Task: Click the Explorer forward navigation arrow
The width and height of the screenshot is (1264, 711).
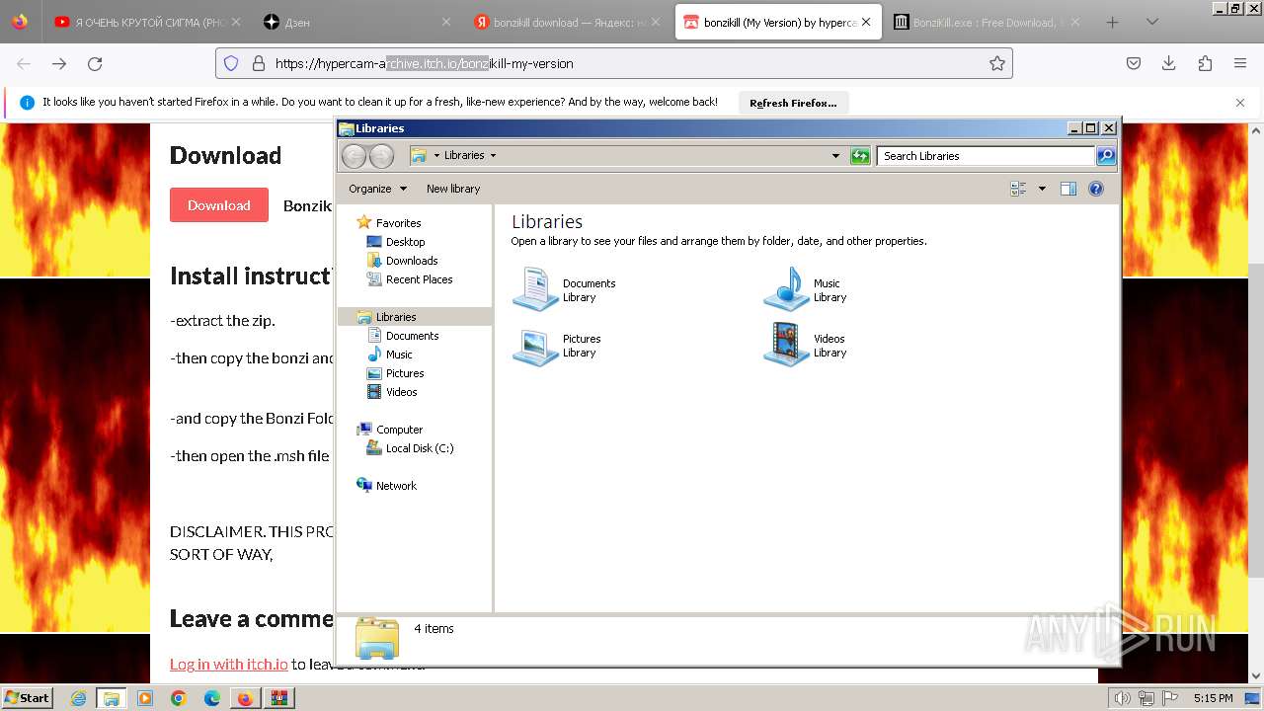Action: tap(381, 156)
